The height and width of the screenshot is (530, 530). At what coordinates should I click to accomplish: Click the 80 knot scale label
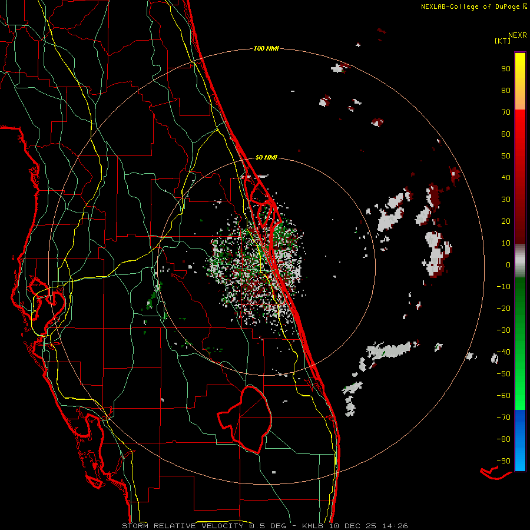[x=506, y=90]
